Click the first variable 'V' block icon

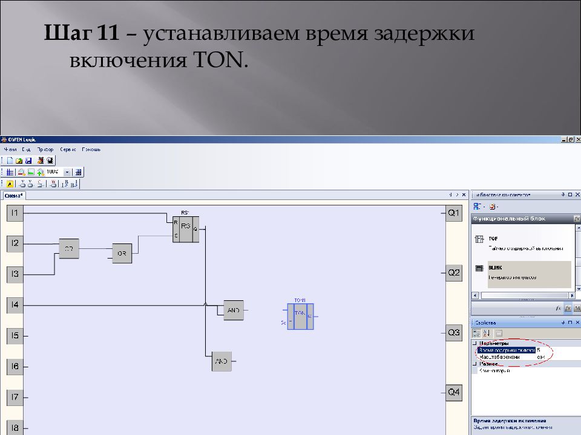pyautogui.click(x=22, y=184)
